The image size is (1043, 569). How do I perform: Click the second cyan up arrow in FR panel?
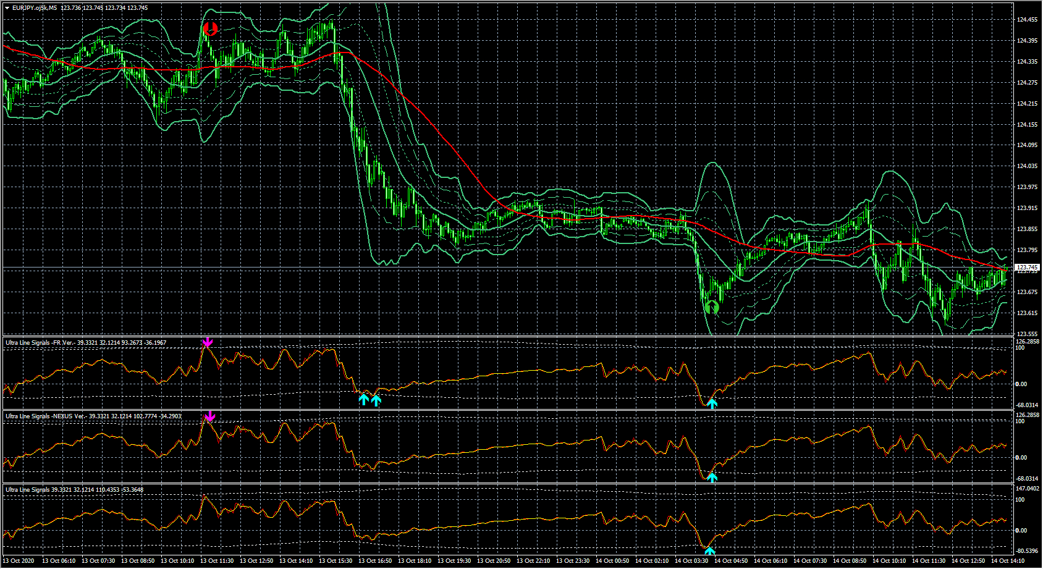click(376, 400)
